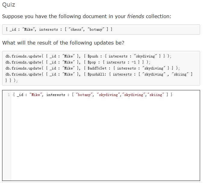The image size is (204, 183).
Task: Click "botany" in the sample document block
Action: (96, 29)
